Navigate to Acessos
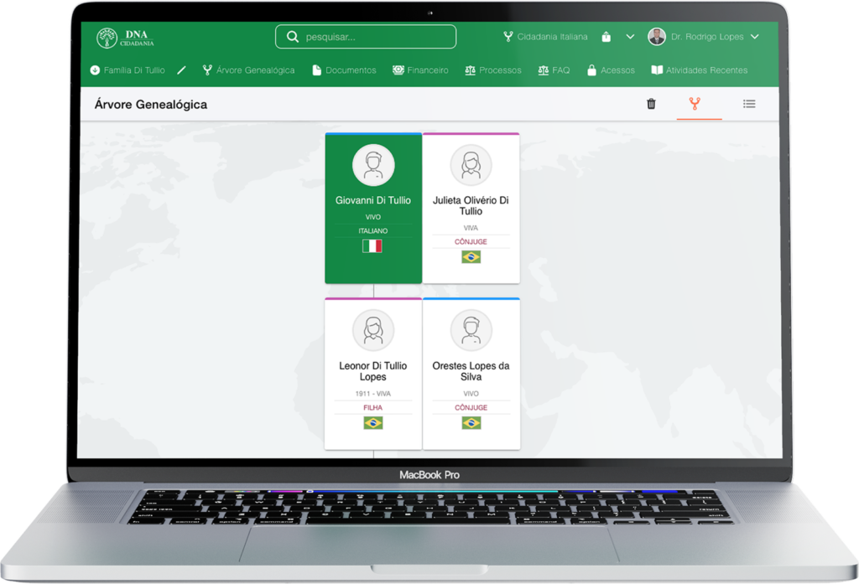The width and height of the screenshot is (859, 584). pos(611,70)
